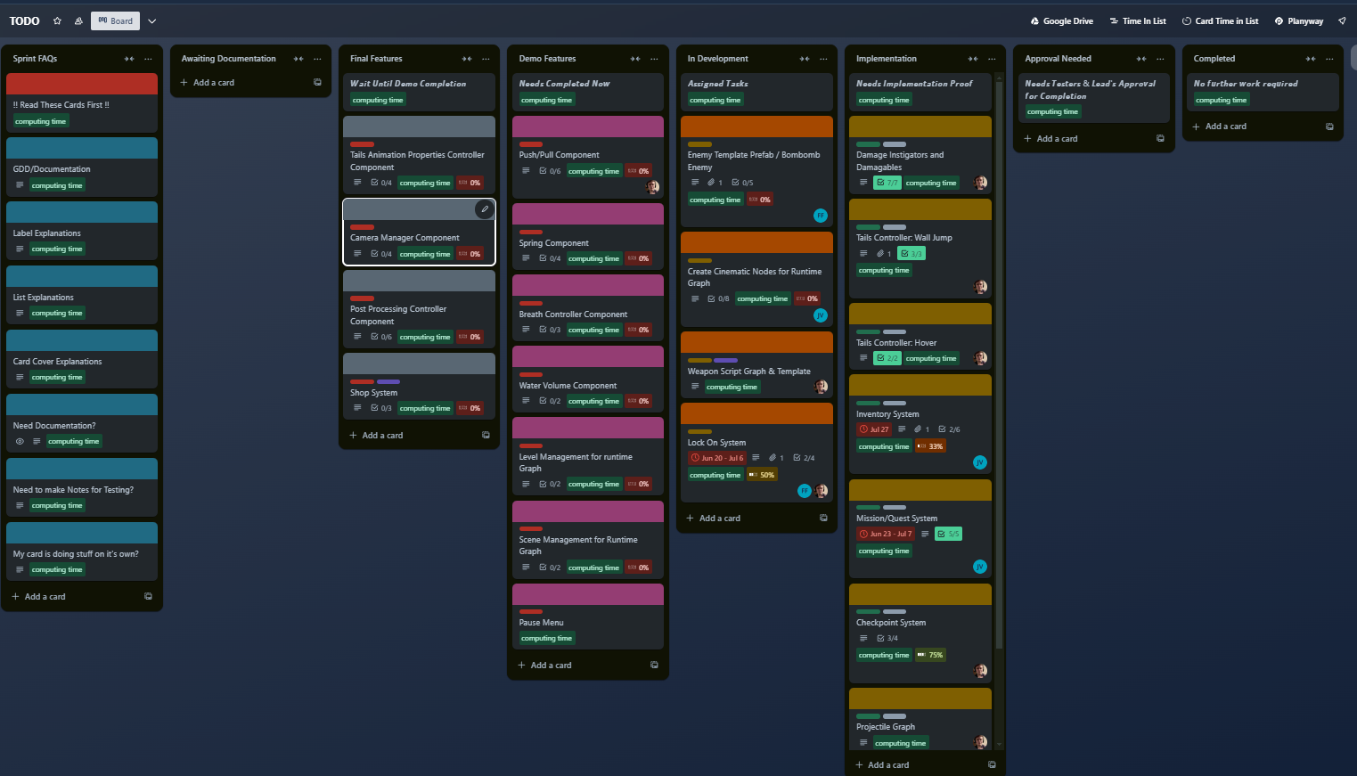
Task: Mark the Jun 23 - Jul 7 due date complete
Action: [886, 534]
